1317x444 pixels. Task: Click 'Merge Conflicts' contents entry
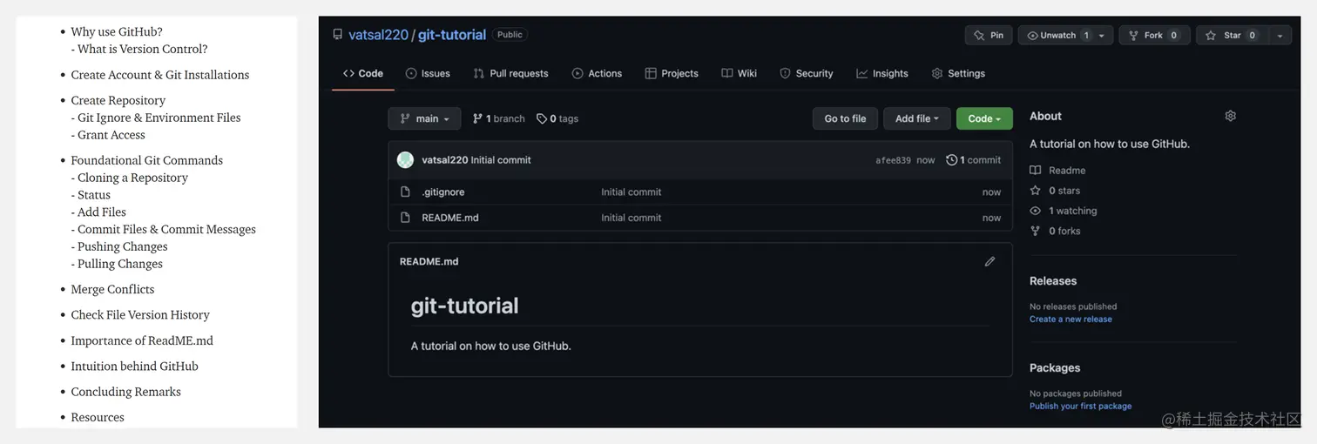[x=112, y=289]
